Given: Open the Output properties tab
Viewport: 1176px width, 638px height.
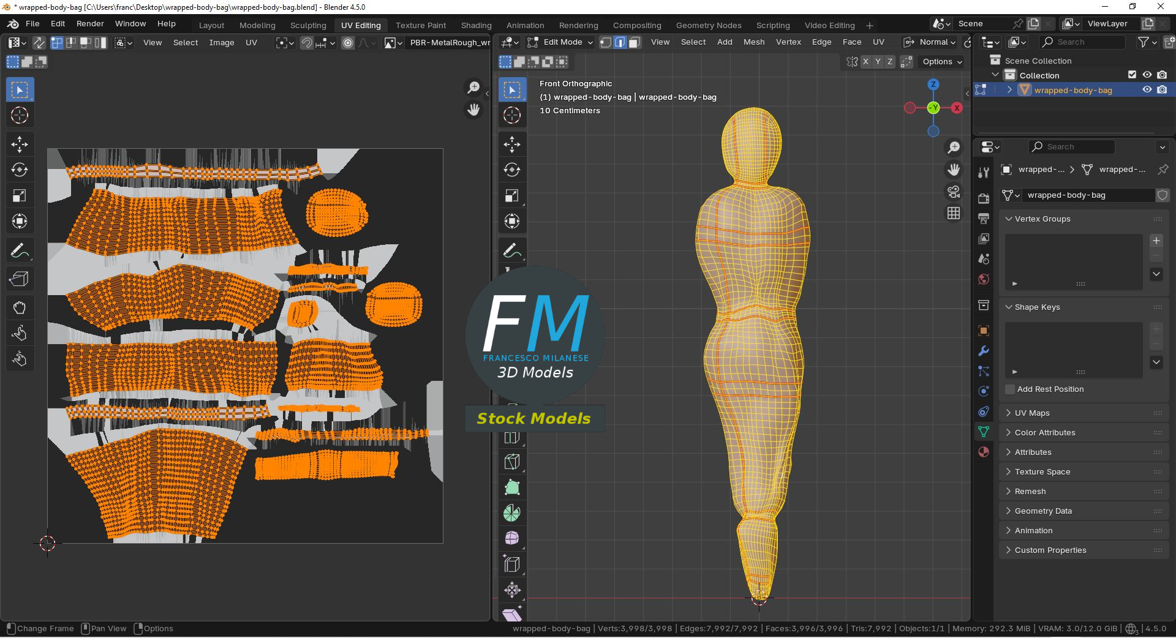Looking at the screenshot, I should pyautogui.click(x=984, y=219).
